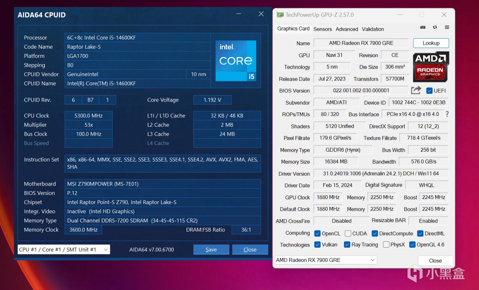
Task: Switch to the Advanced tab
Action: point(347,29)
